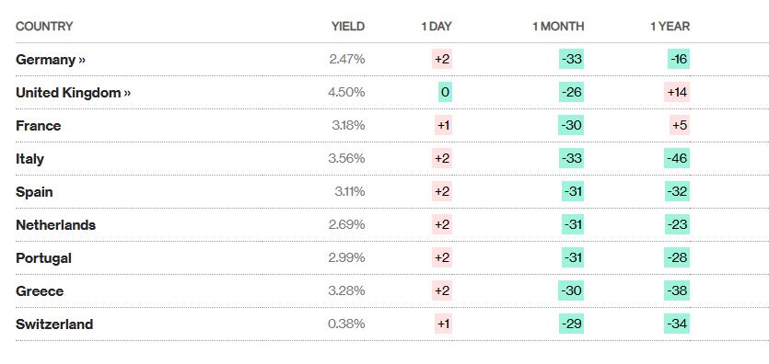
Task: Click United Kingdom's red +14 one-year badge
Action: click(677, 92)
